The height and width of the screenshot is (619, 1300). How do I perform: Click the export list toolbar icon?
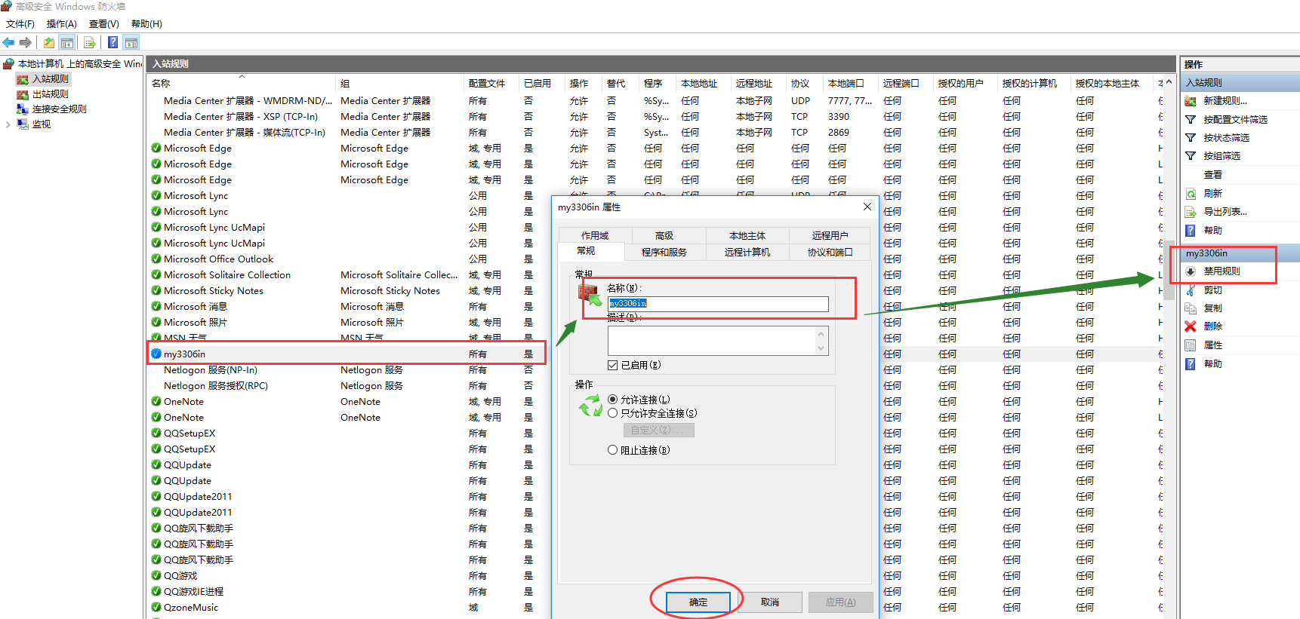pyautogui.click(x=90, y=42)
